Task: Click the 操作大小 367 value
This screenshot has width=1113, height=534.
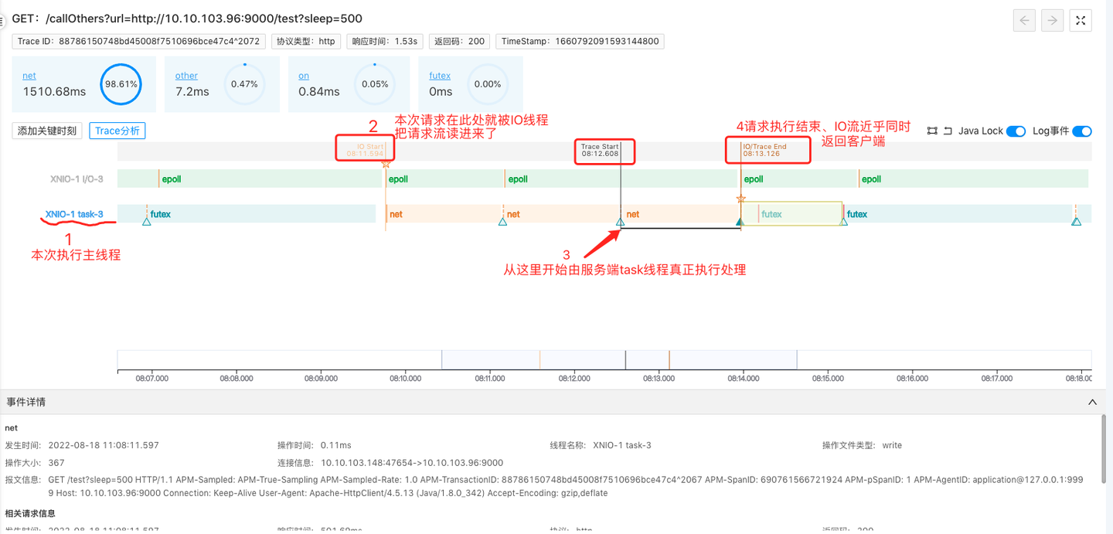Action: [x=56, y=463]
